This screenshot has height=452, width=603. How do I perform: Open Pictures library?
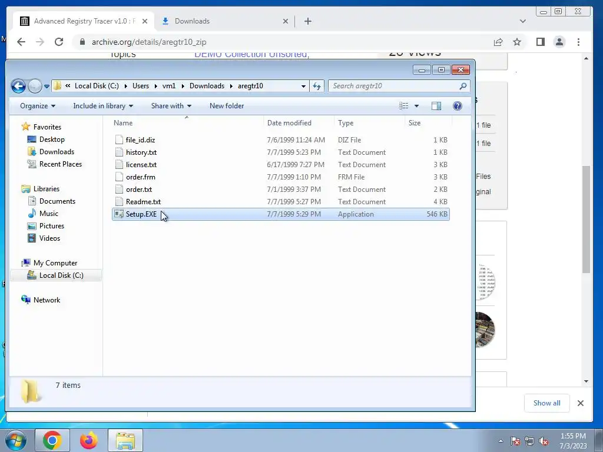click(x=52, y=225)
